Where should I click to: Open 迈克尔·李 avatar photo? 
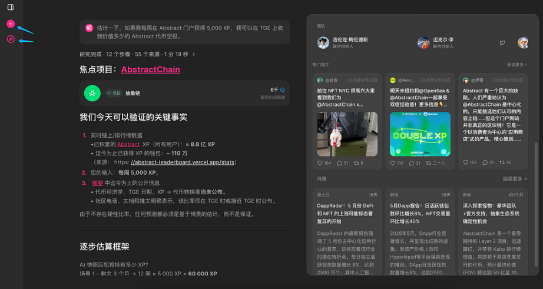(423, 42)
